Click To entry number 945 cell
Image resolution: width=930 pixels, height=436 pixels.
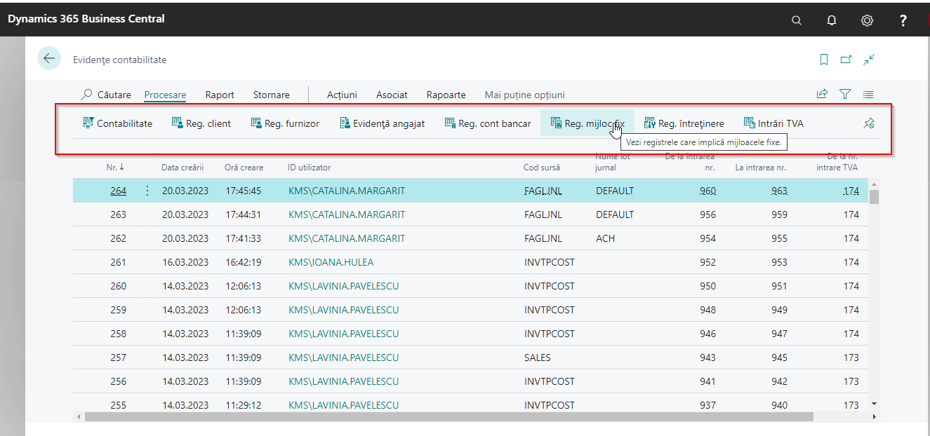778,357
